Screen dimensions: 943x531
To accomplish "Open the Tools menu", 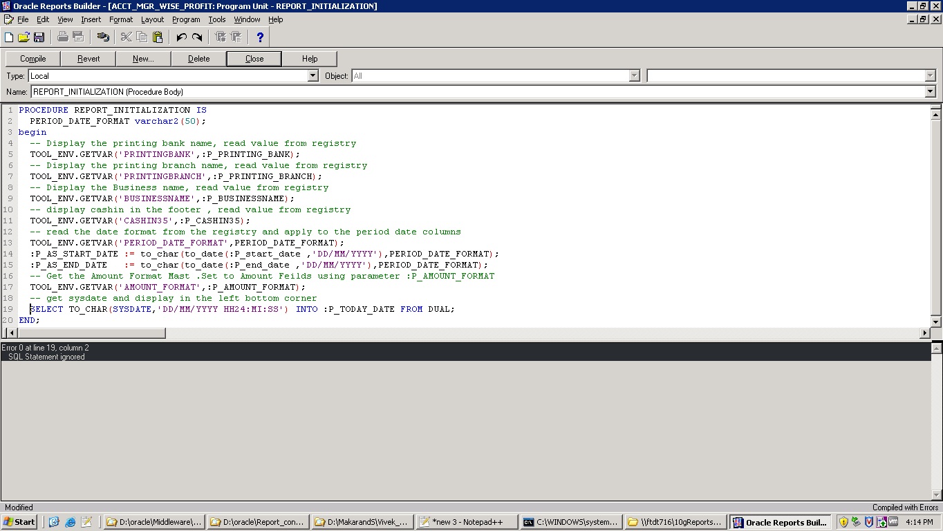I will [x=216, y=19].
